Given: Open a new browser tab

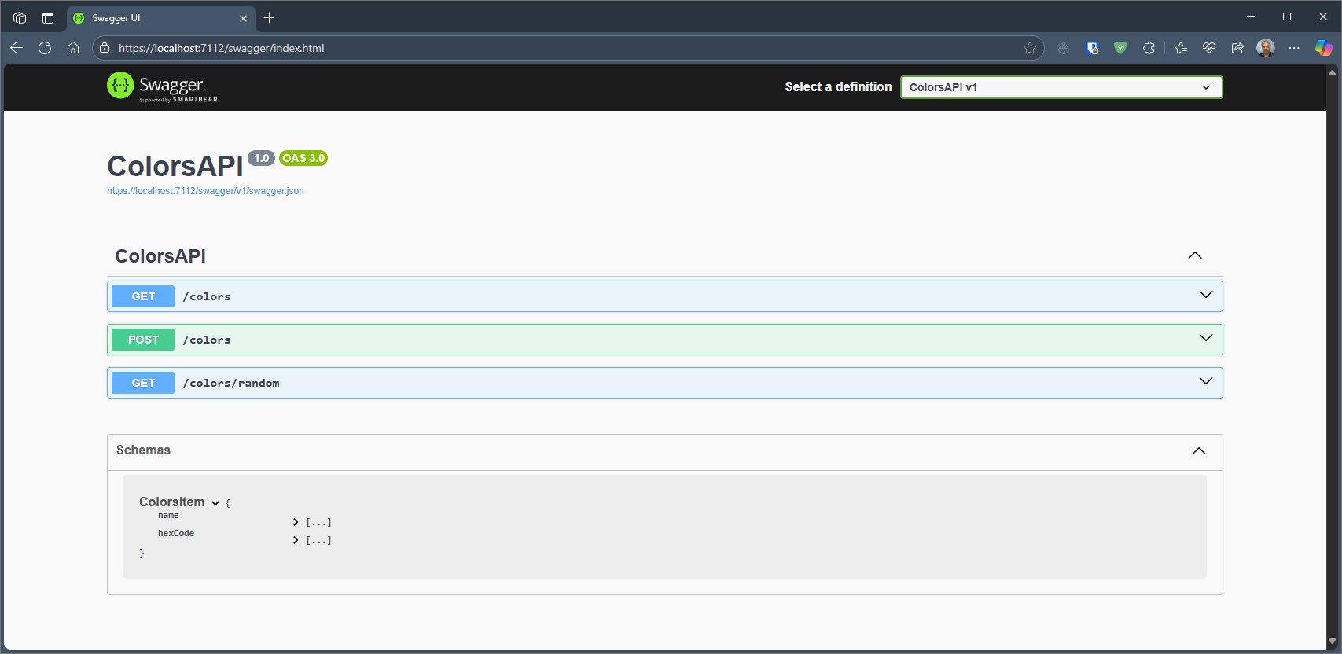Looking at the screenshot, I should tap(270, 18).
